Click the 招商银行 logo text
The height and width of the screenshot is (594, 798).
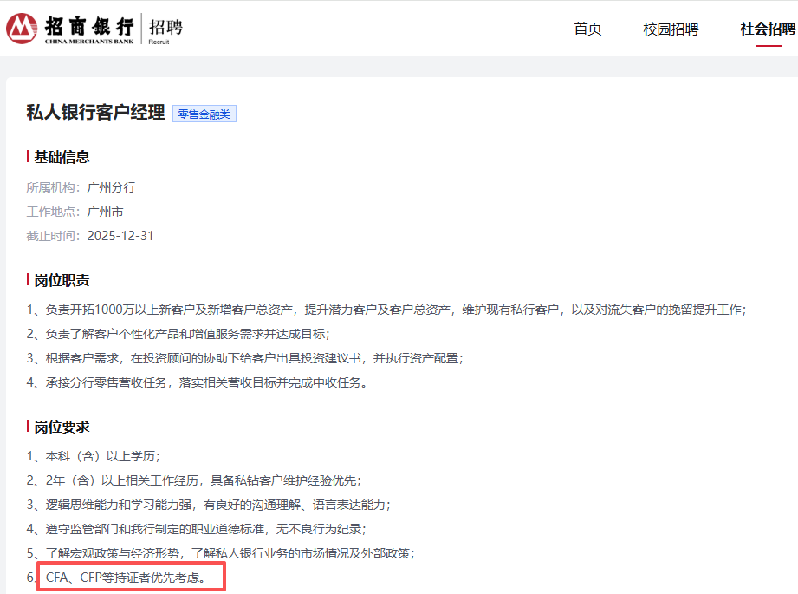89,25
